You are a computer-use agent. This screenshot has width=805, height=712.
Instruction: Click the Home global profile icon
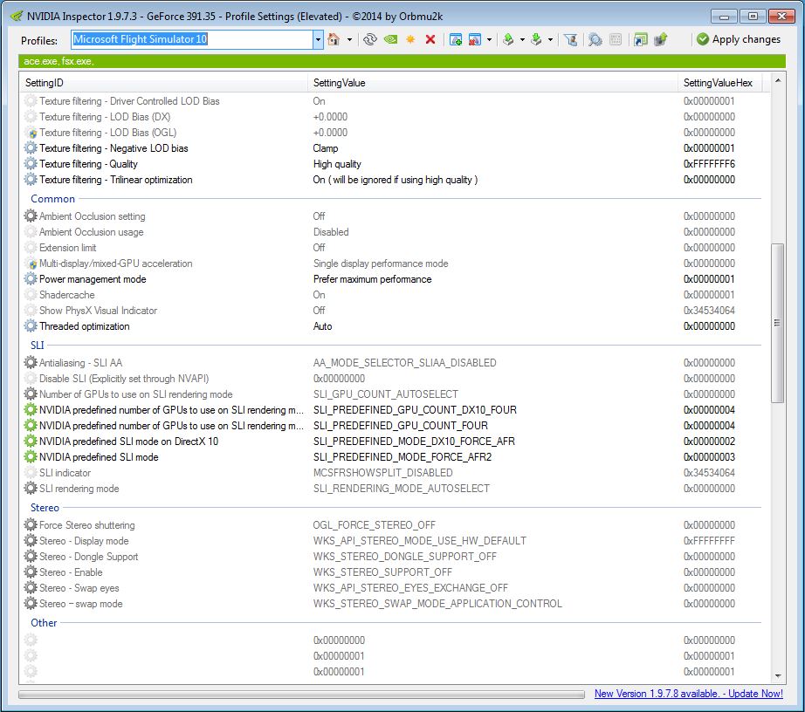[x=334, y=39]
